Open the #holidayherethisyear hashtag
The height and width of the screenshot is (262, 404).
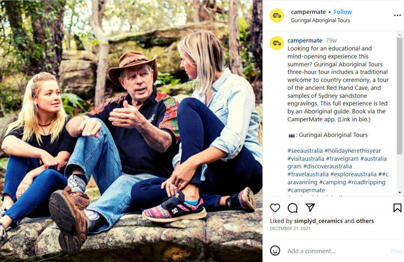[353, 151]
